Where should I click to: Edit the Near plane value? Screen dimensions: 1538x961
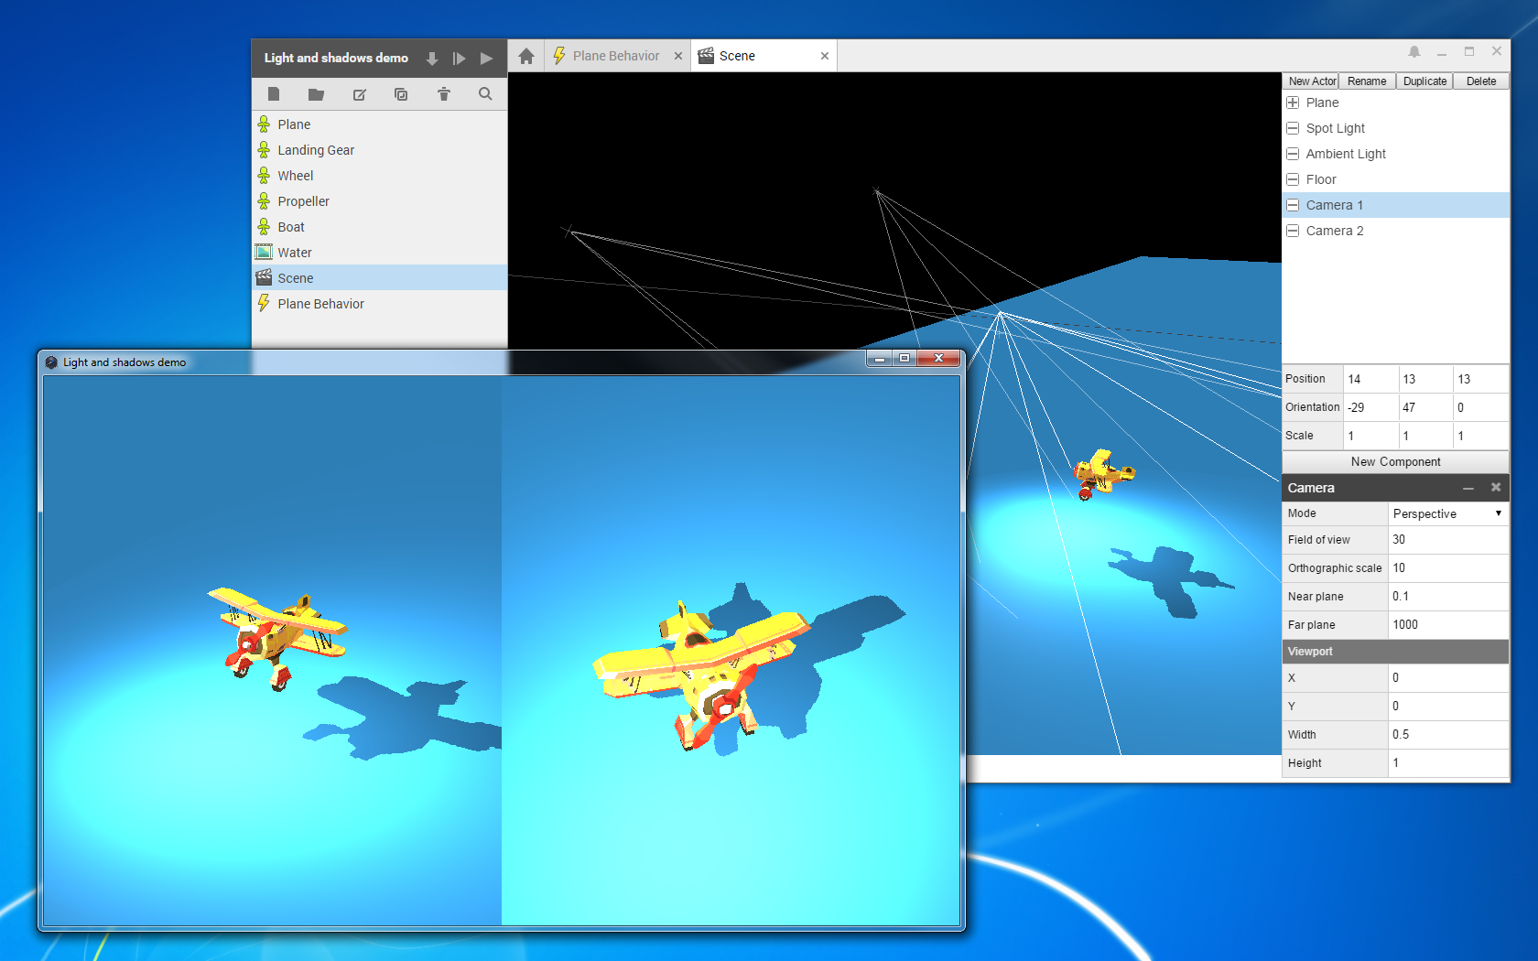click(x=1448, y=597)
